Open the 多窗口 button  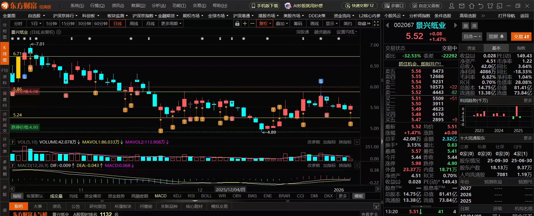(x=394, y=6)
